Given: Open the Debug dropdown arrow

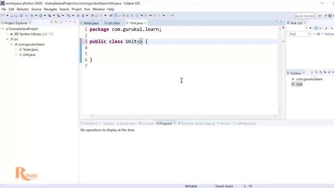Looking at the screenshot, I should point(36,16).
